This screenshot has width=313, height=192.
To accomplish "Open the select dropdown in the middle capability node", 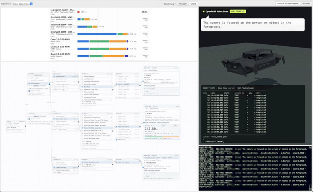I will tap(68, 130).
